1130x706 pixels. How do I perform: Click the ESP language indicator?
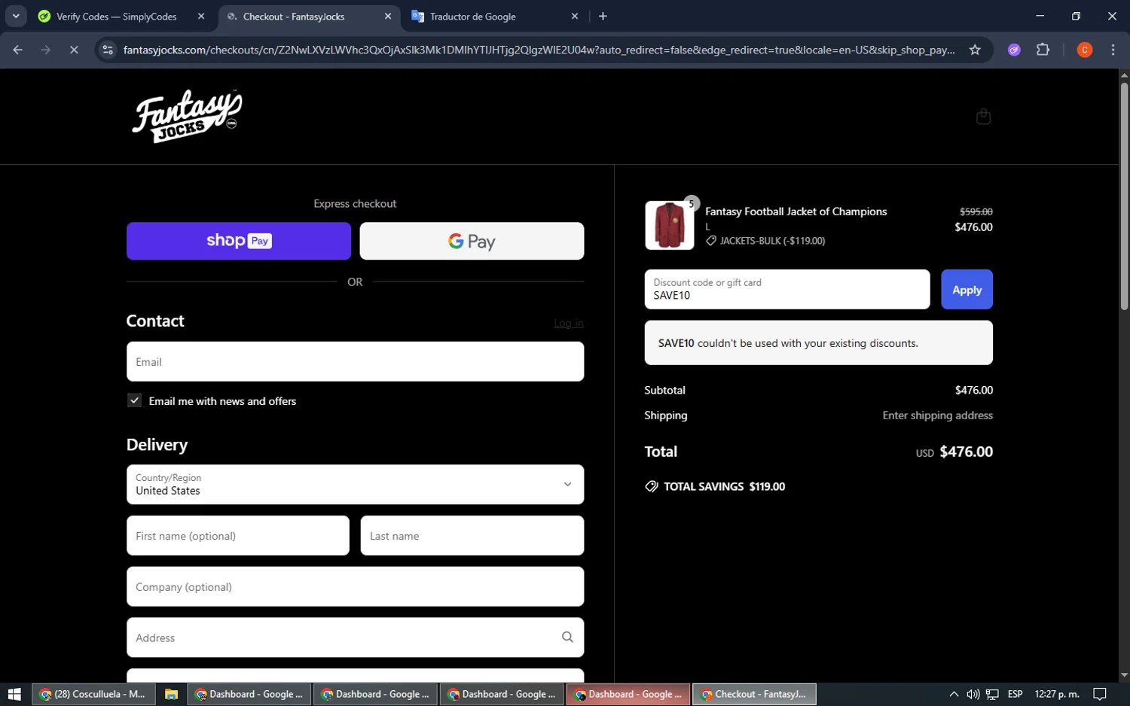point(1015,694)
